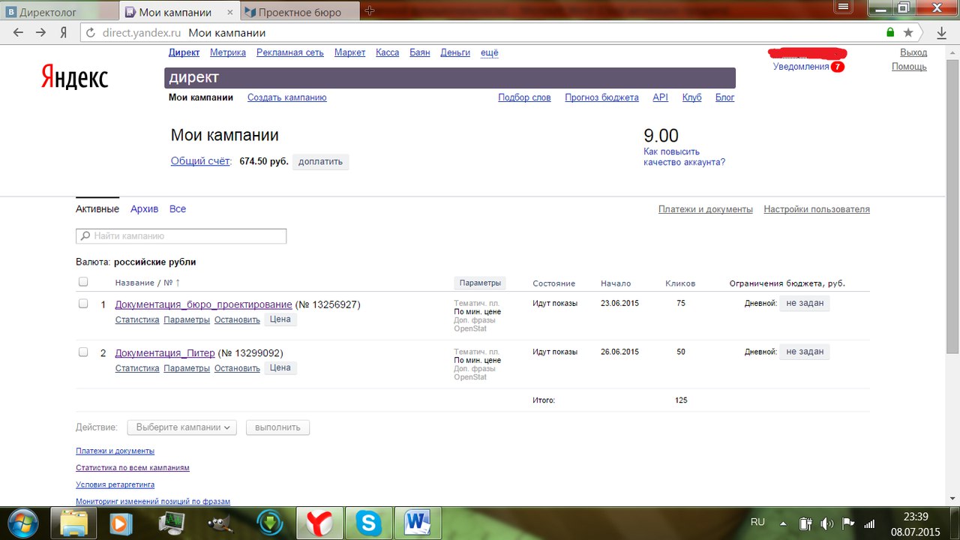This screenshot has width=960, height=540.
Task: Open the Архив campaigns tab
Action: (x=144, y=209)
